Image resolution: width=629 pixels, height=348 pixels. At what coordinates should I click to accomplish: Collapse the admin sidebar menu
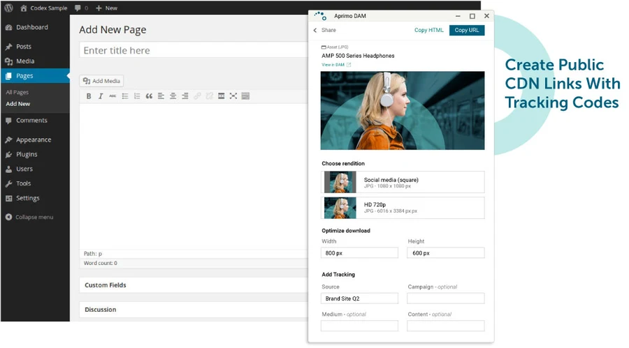point(29,217)
